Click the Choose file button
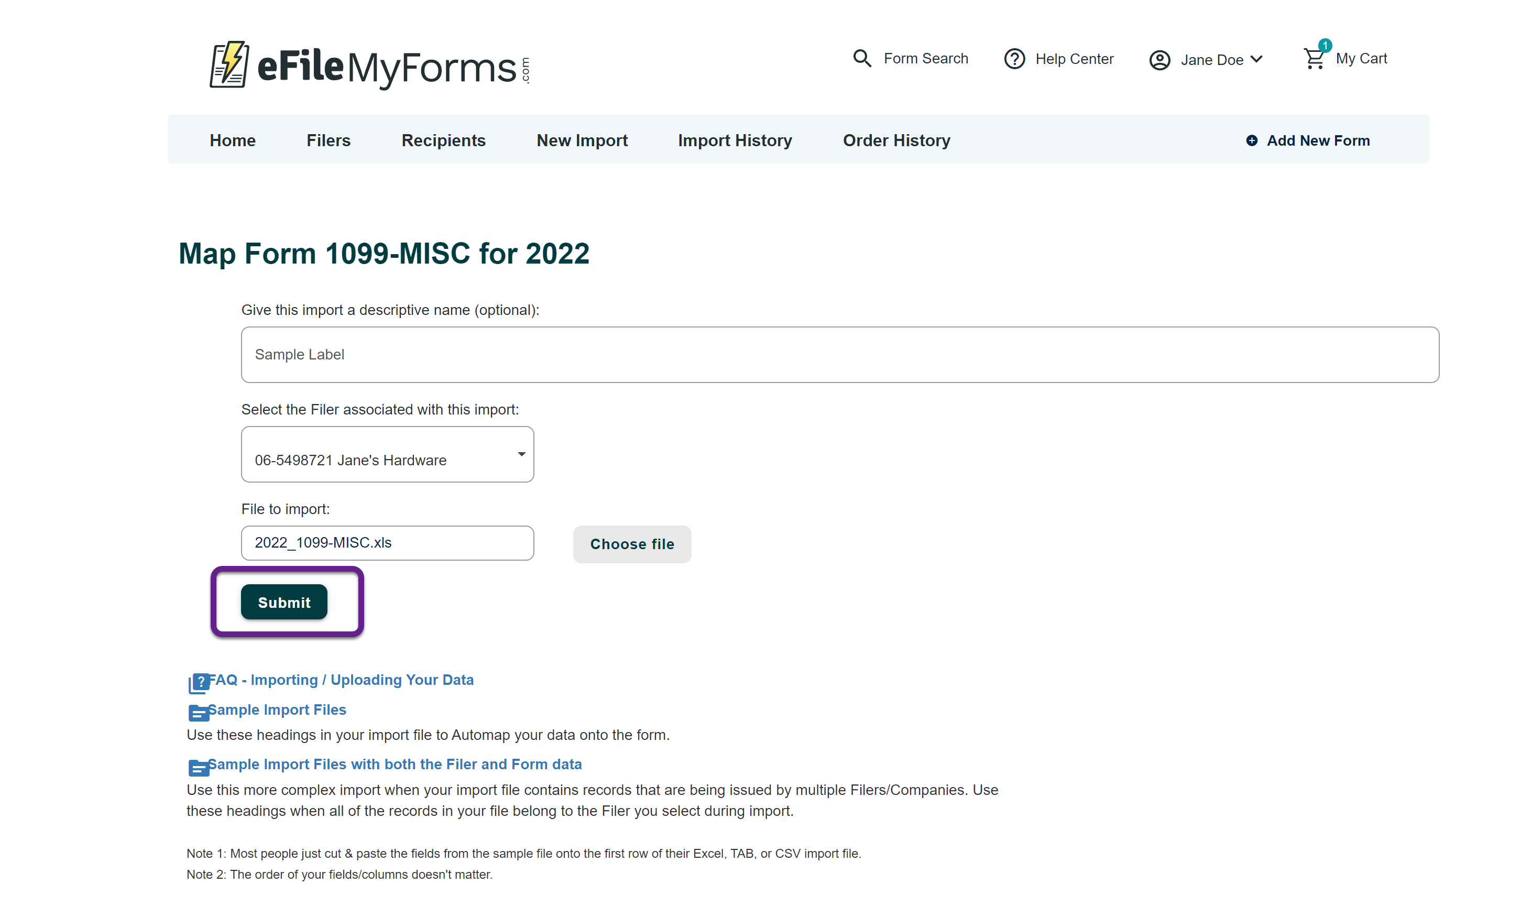Screen dimensions: 1532x917 [632, 544]
